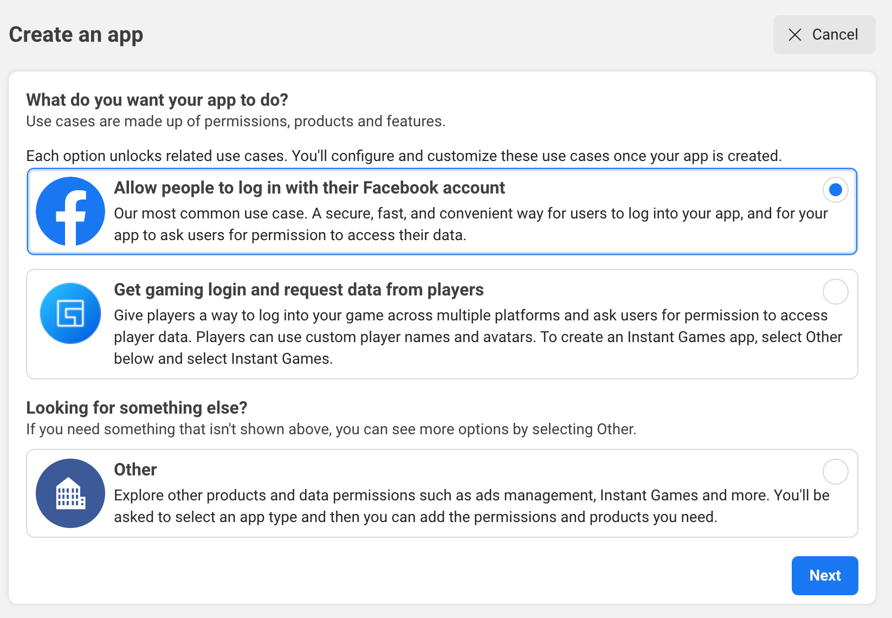Click the 'Give players a way to log into' description
892x618 pixels.
click(478, 337)
